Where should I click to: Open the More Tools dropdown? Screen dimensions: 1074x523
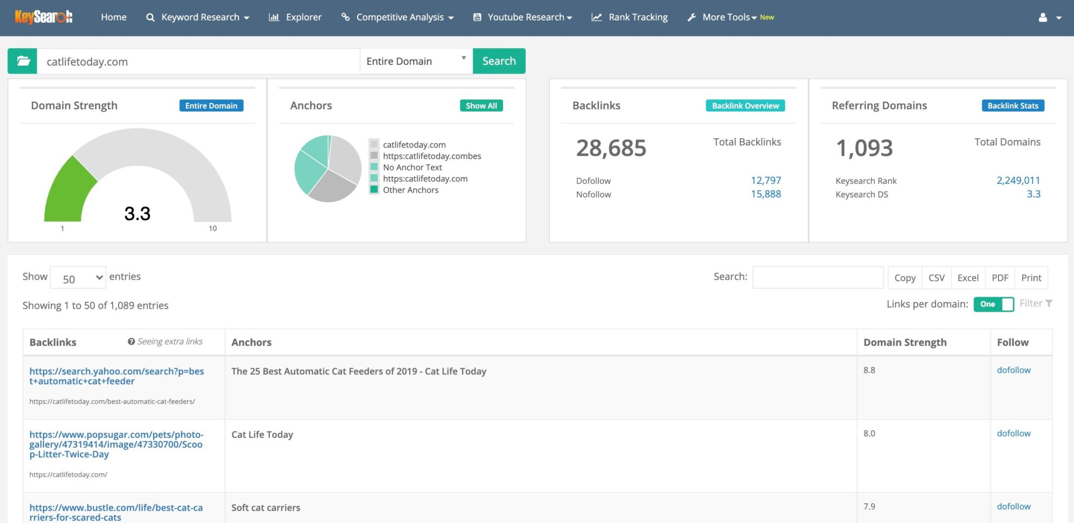(729, 17)
